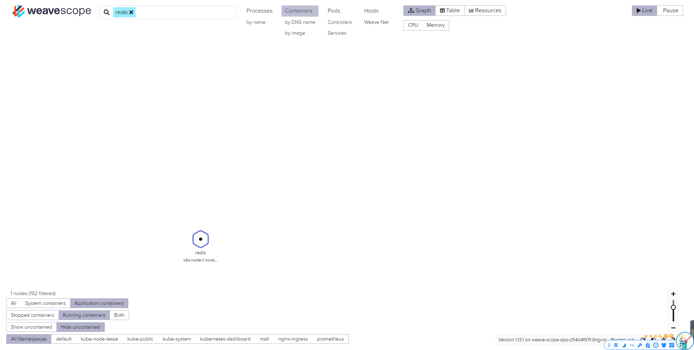Click the input method lock icon
Screen dimensions: 694x350
pos(609,345)
